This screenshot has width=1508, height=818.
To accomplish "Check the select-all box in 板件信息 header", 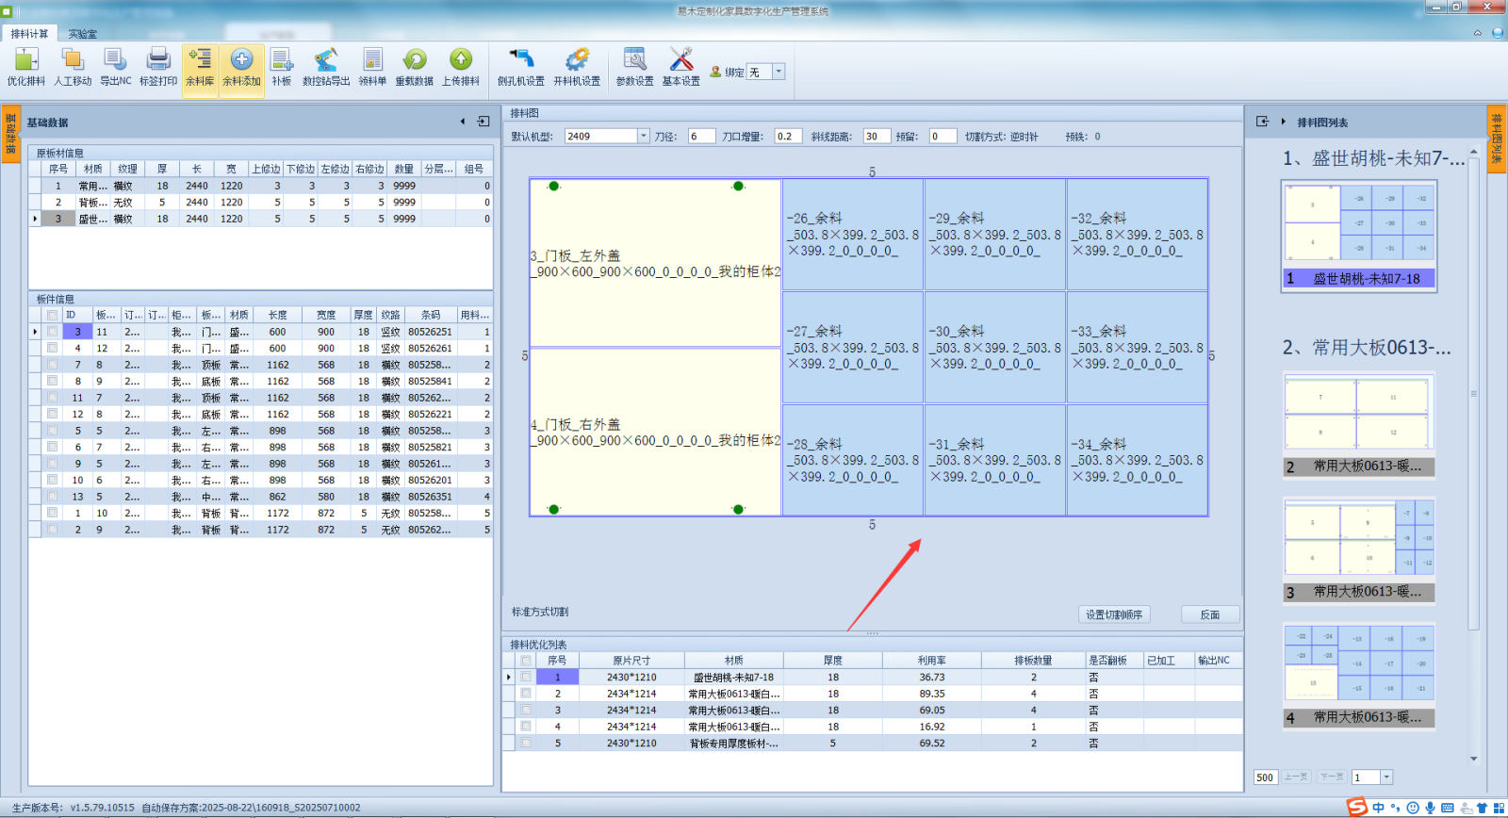I will click(53, 315).
